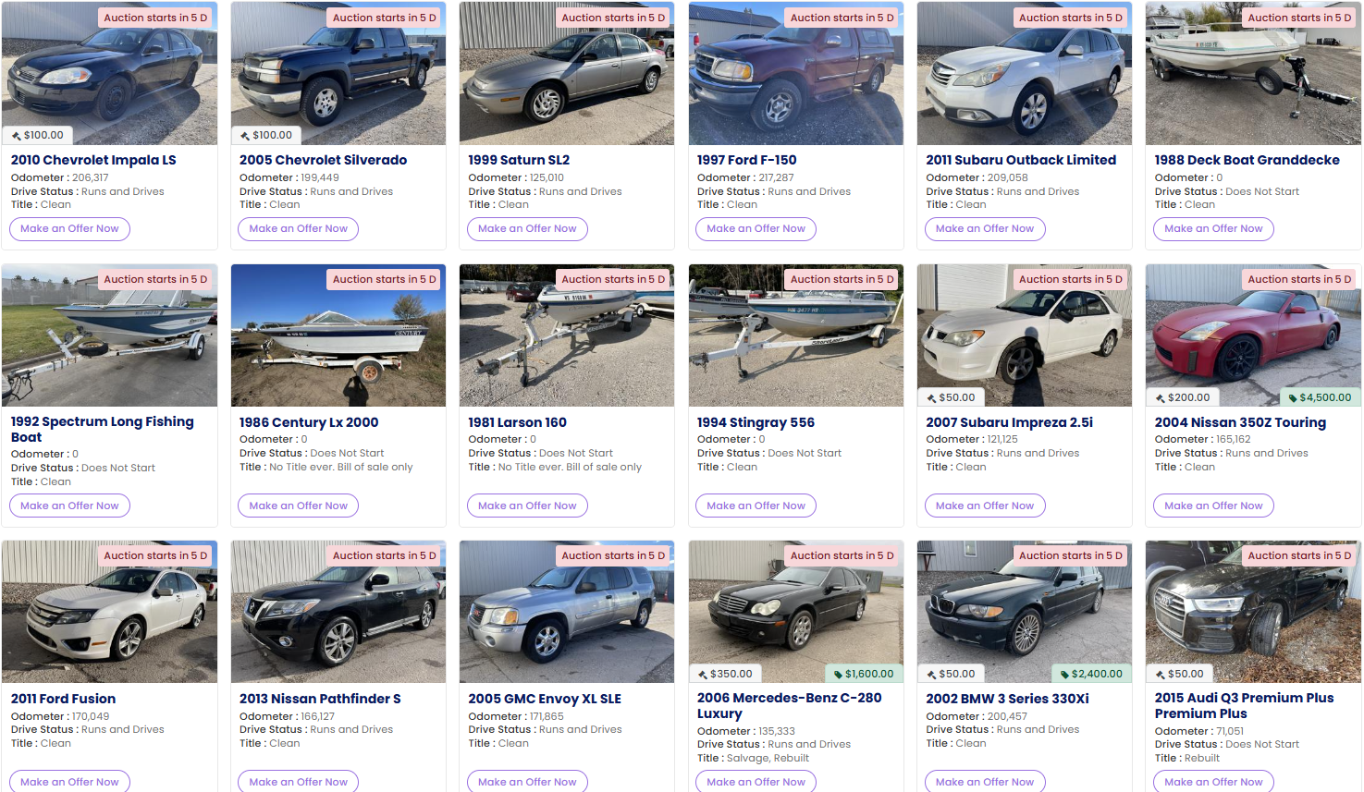Click the $100.00 bid badge on Chevrolet Silverado
Image resolution: width=1364 pixels, height=792 pixels.
point(266,135)
